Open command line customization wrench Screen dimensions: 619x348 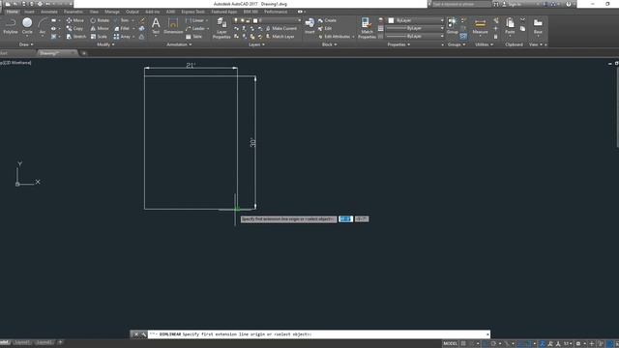(143, 334)
